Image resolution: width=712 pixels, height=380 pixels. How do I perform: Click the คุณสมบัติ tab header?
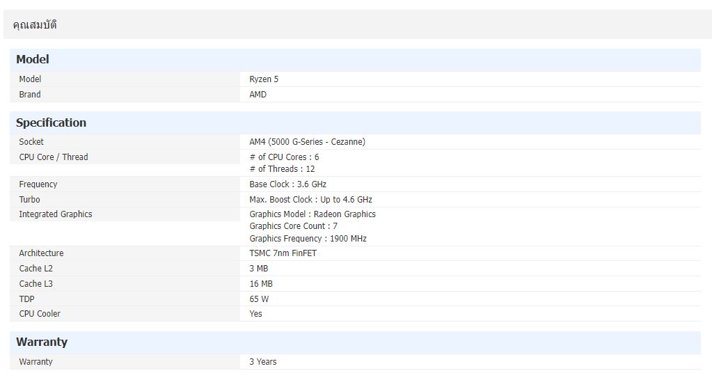pyautogui.click(x=35, y=25)
